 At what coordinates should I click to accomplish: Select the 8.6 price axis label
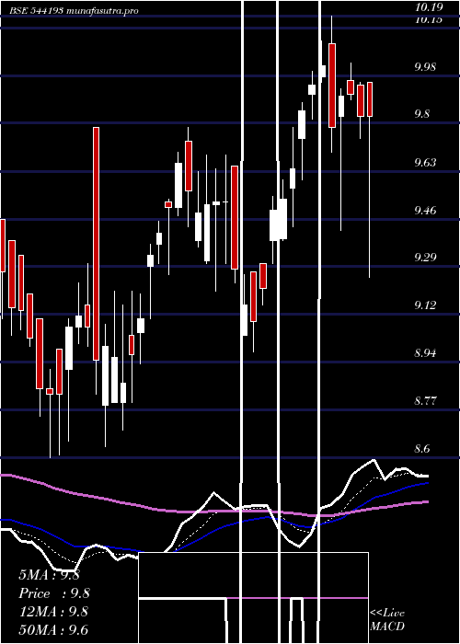(422, 449)
